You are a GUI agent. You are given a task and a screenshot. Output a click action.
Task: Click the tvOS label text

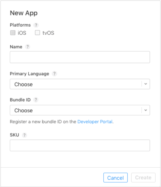click(48, 33)
